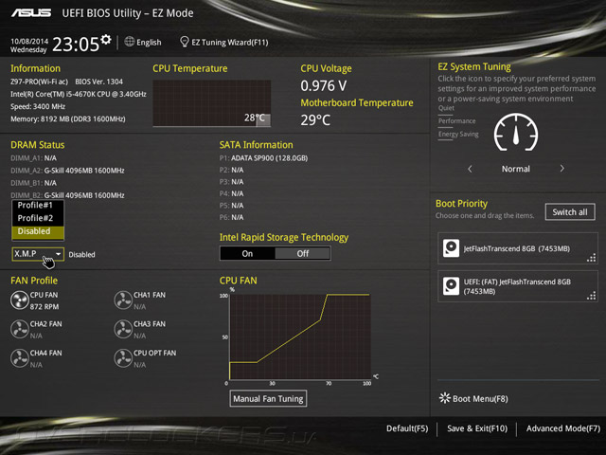Screen dimensions: 606x455
Task: Click the Motherboard Temperature 29°C value
Action: tap(315, 120)
